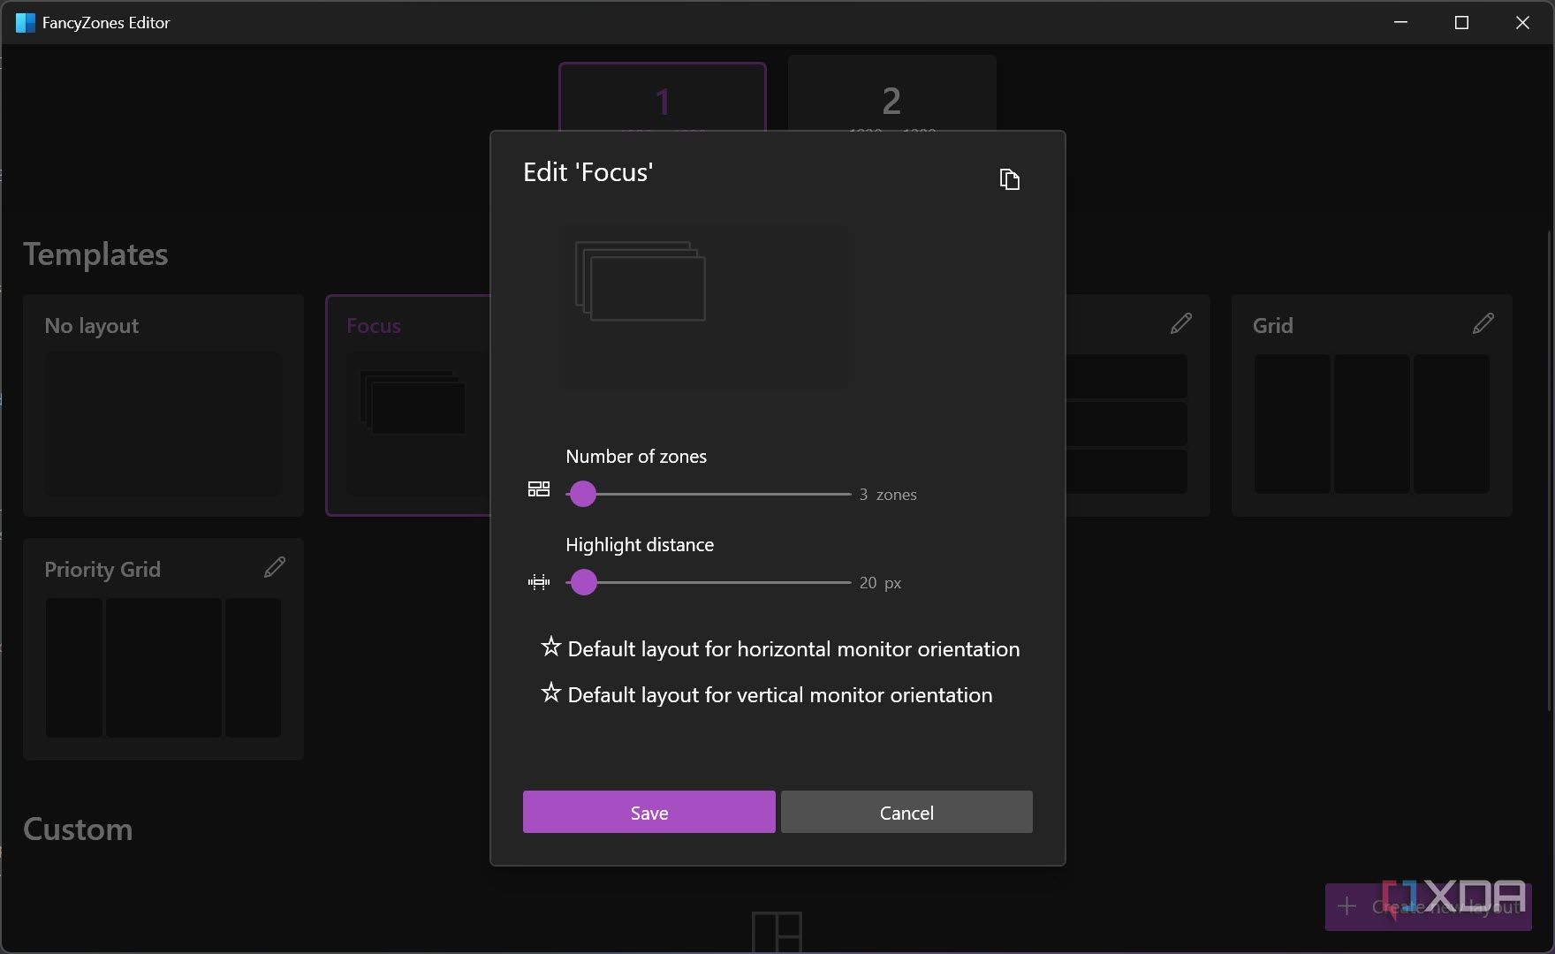Click pencil icon on the Rows template card
The height and width of the screenshot is (954, 1555).
pos(1181,323)
